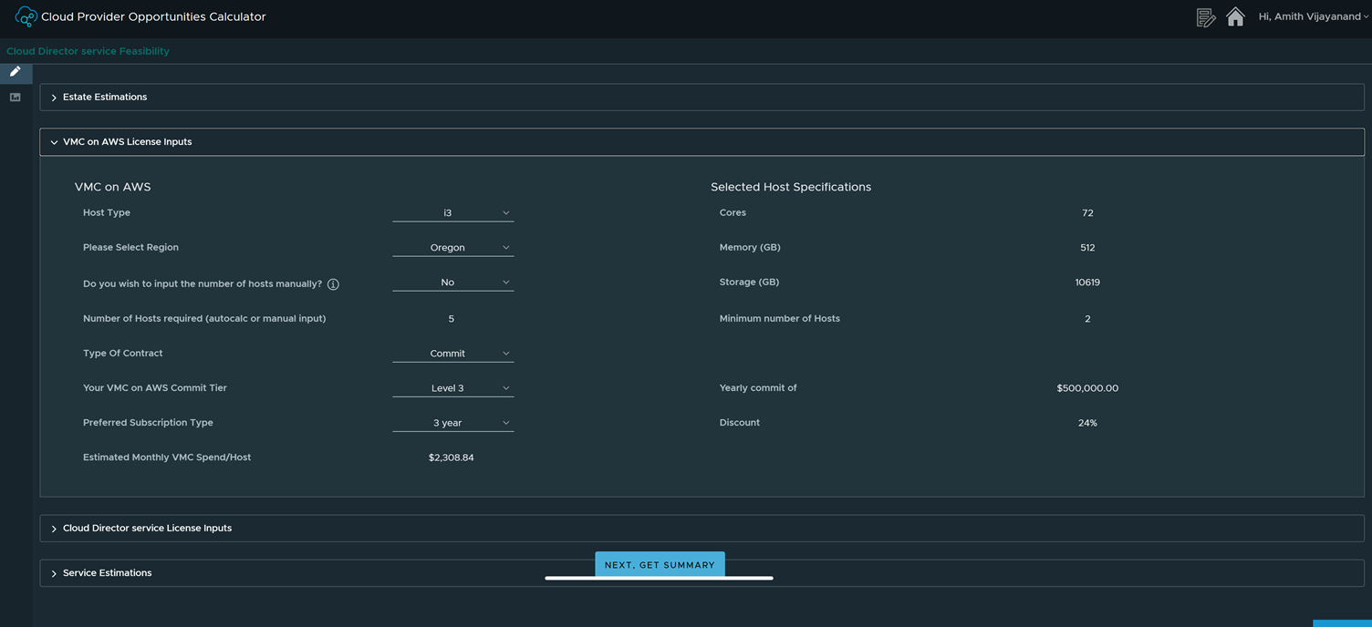The height and width of the screenshot is (627, 1372).
Task: Expand Cloud Director service License Inputs
Action: click(x=146, y=529)
